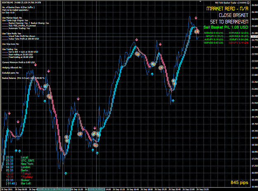
Task: Click the red Sydney: clock row label
Action: point(27,177)
